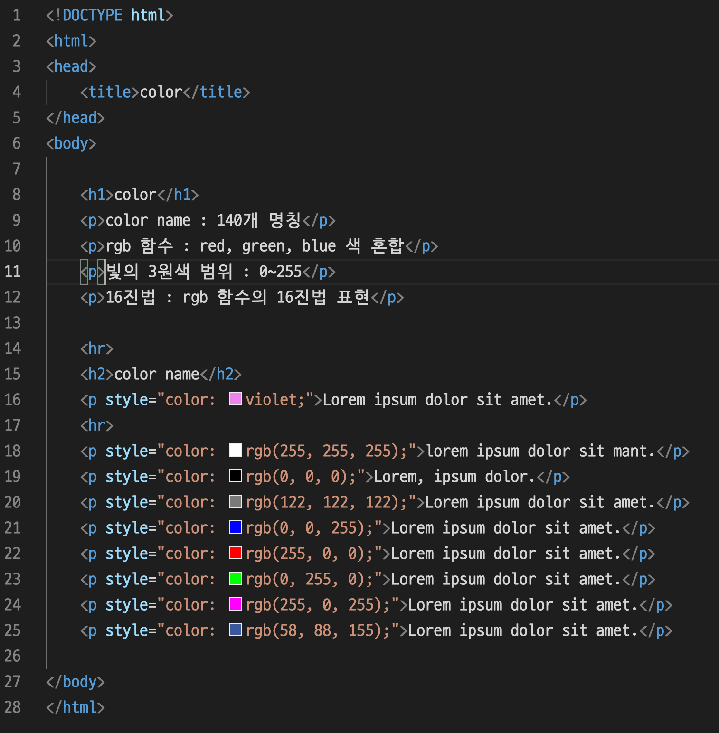This screenshot has width=719, height=733.
Task: Open the magenta rgb(255, 0, 255) color swatch
Action: pos(236,604)
